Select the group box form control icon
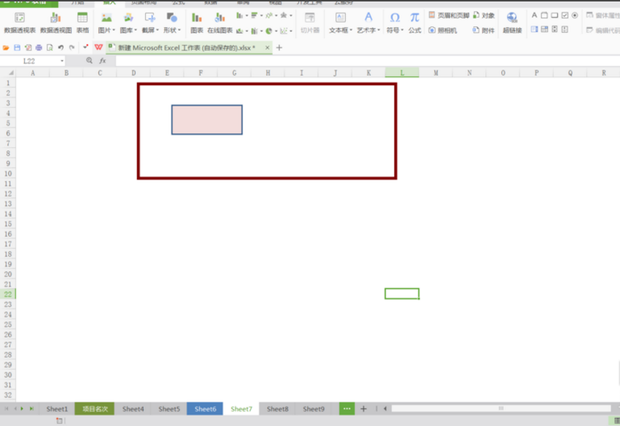620x426 pixels. tap(544, 15)
